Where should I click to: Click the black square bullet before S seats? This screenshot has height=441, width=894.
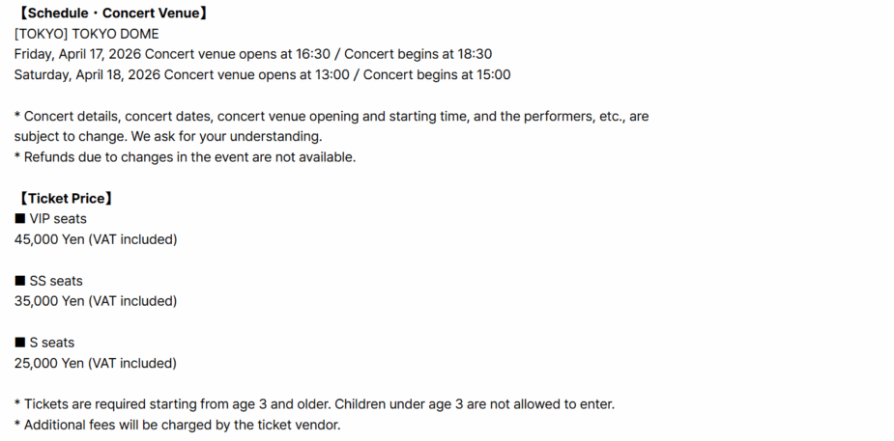tap(19, 343)
